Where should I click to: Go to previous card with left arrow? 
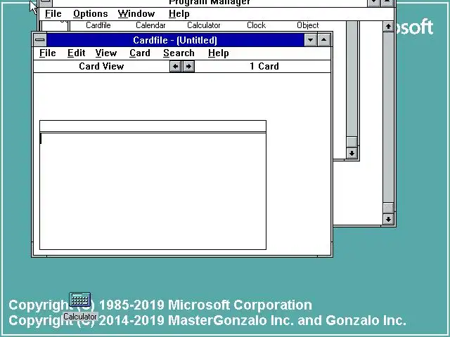click(x=175, y=67)
